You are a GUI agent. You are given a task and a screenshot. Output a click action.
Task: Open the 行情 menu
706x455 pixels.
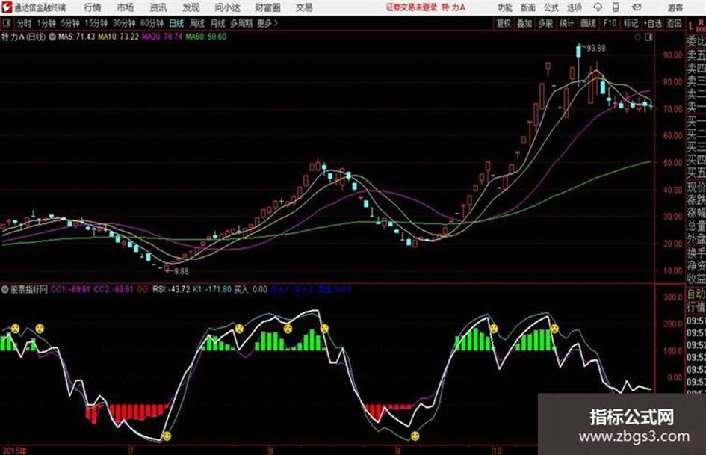tap(93, 7)
